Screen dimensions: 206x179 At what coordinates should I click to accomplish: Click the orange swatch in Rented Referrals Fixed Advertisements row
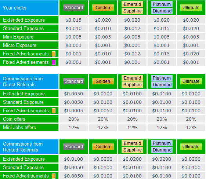(54, 176)
